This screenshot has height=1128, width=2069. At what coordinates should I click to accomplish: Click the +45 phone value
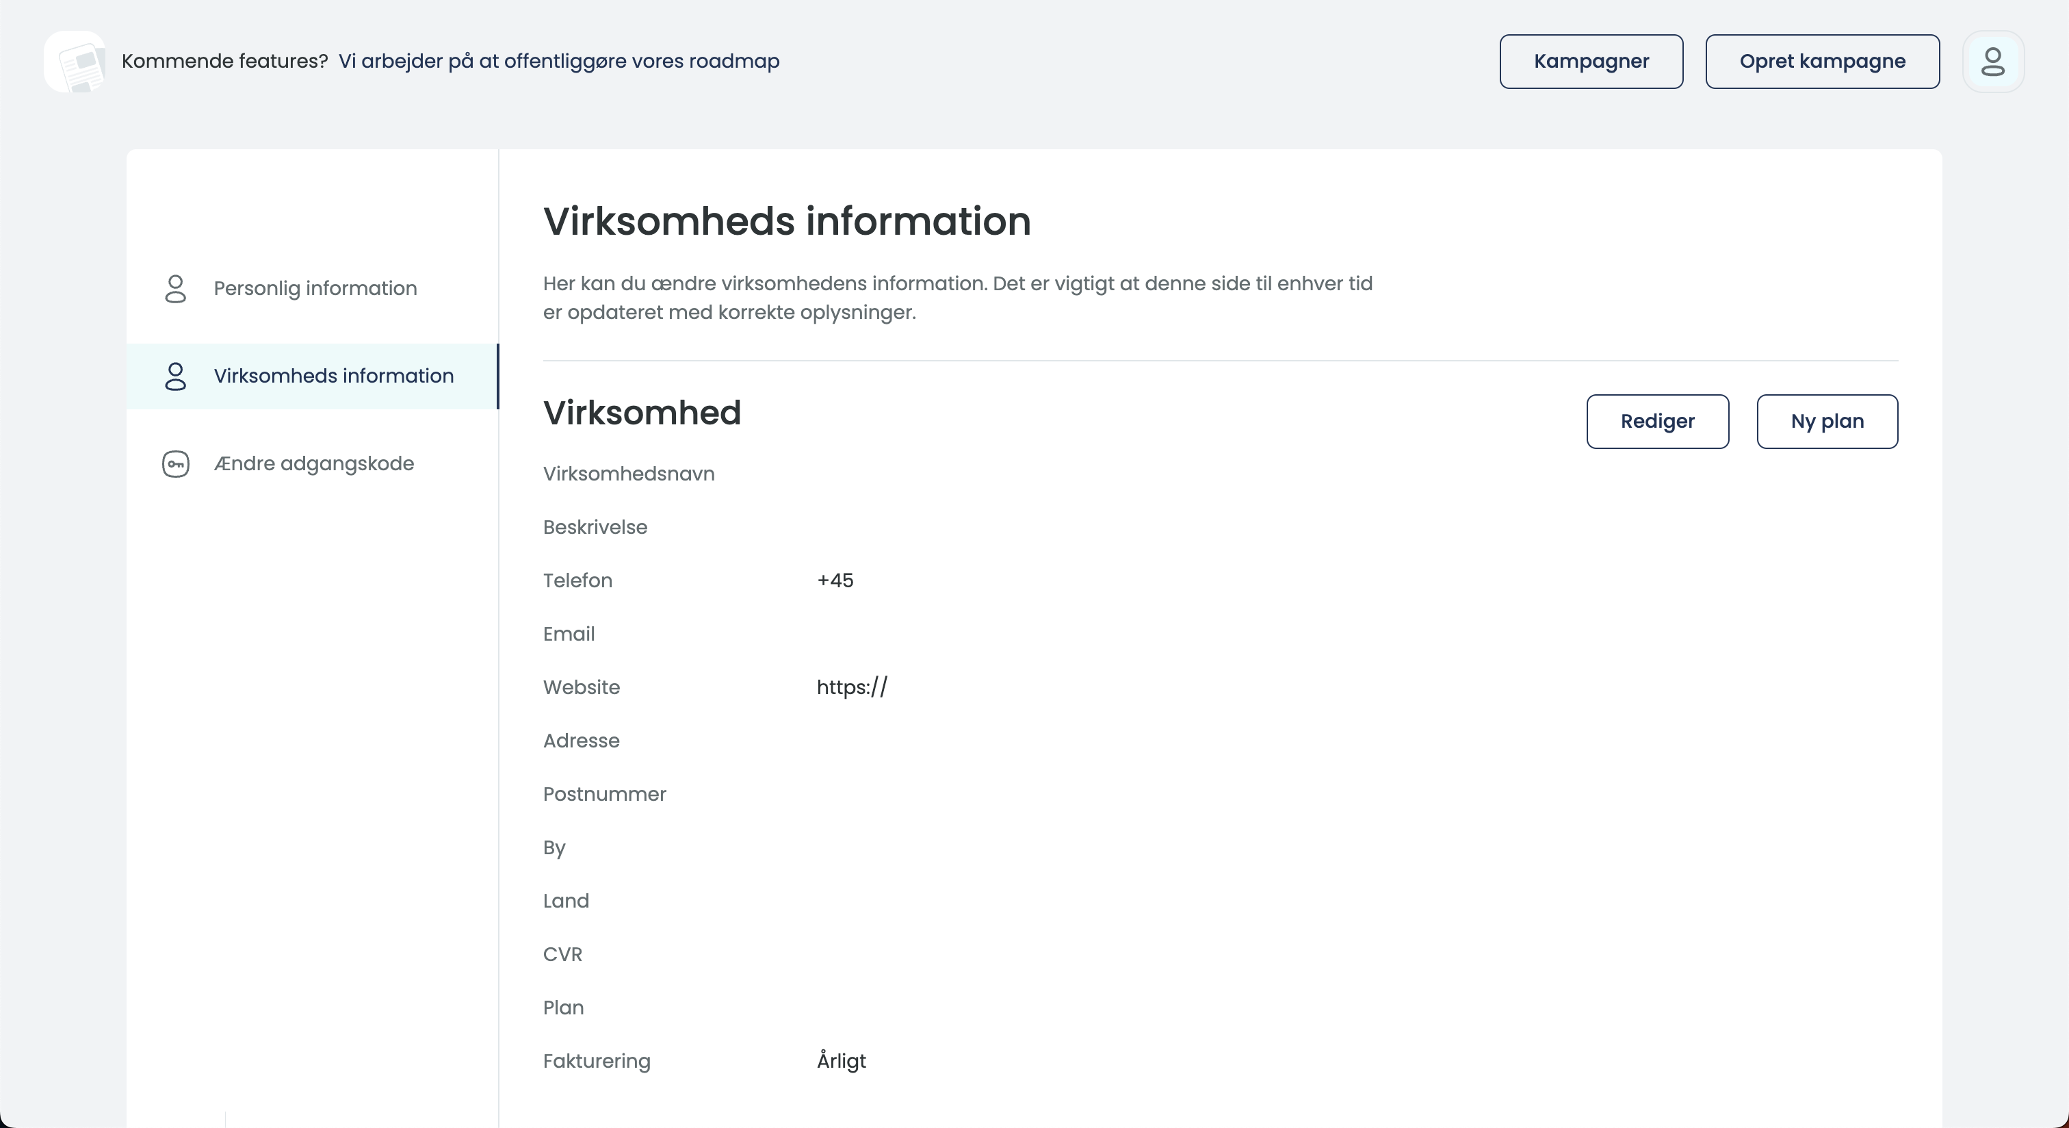coord(835,580)
